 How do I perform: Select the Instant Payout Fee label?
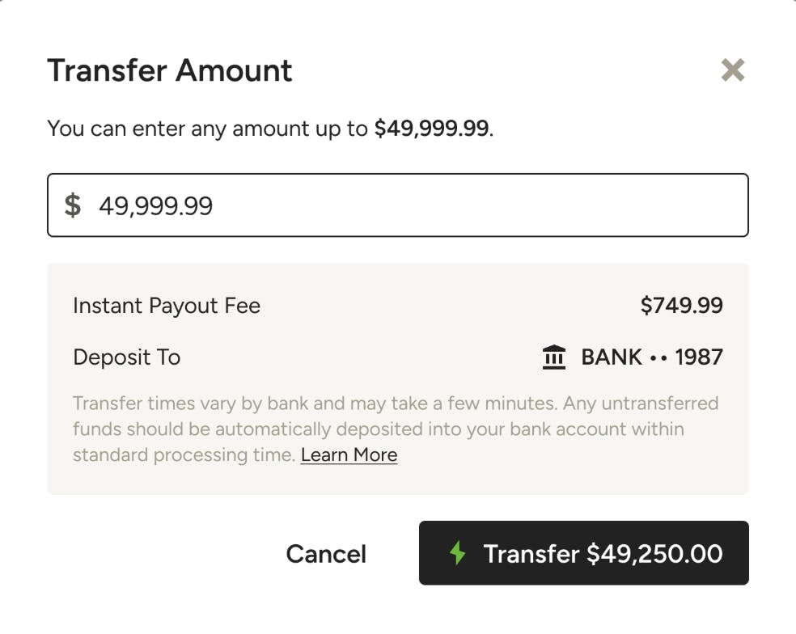tap(167, 306)
